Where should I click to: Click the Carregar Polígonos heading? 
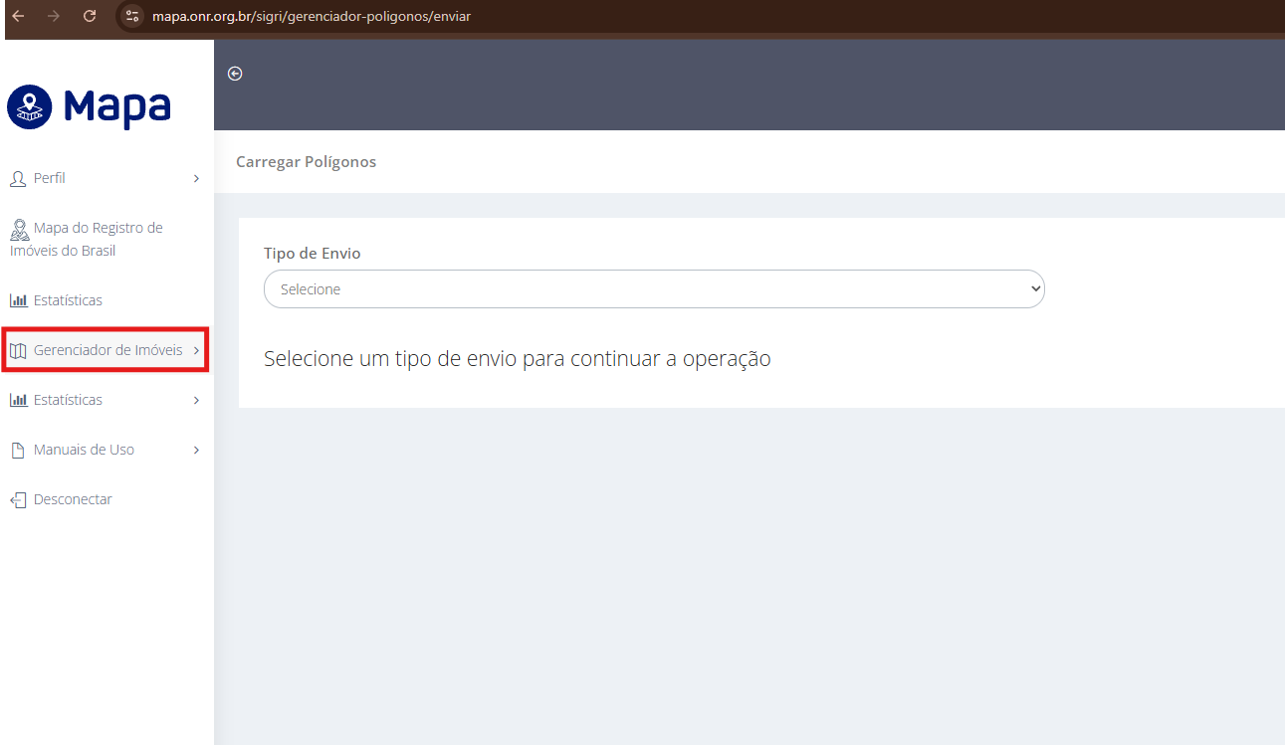[306, 161]
